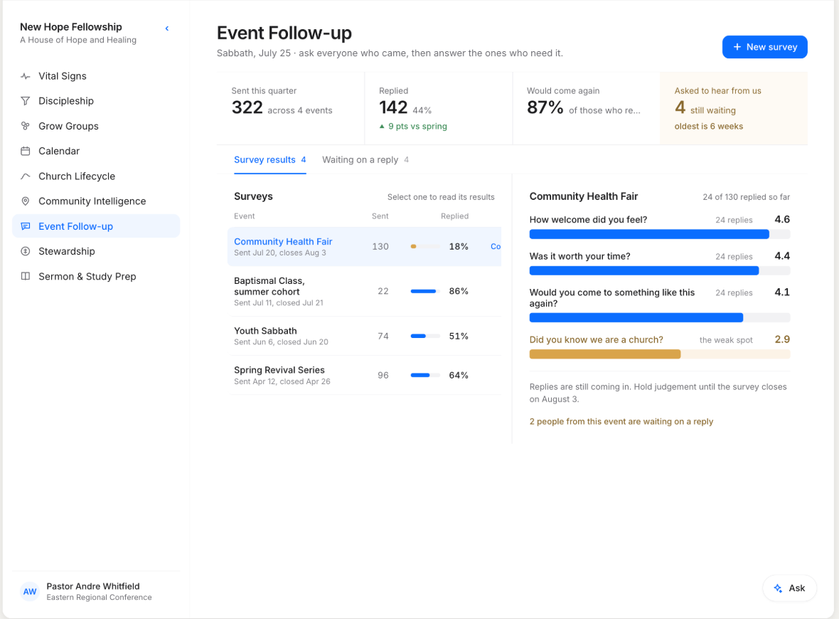Click the Church Lifecycle curve icon
The height and width of the screenshot is (619, 839).
[25, 176]
